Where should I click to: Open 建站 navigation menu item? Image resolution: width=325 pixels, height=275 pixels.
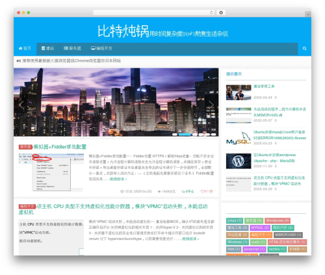(47, 48)
